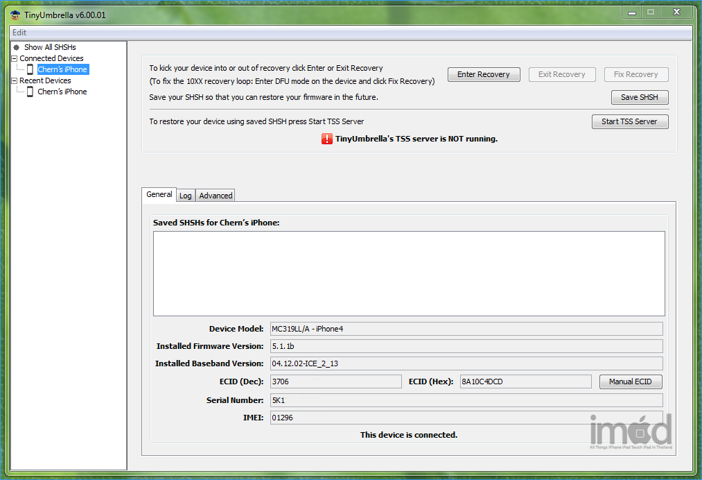The width and height of the screenshot is (702, 480).
Task: Click the Exit Recovery button
Action: pyautogui.click(x=562, y=74)
